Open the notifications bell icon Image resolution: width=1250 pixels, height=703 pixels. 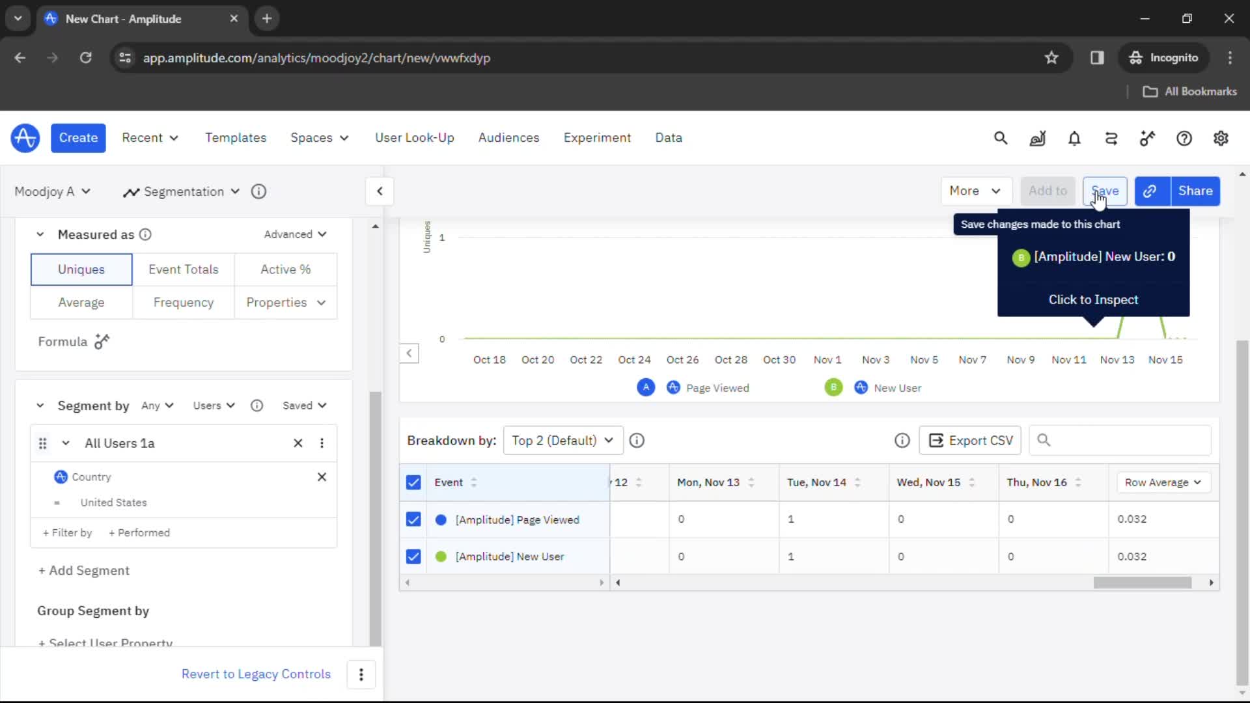pyautogui.click(x=1074, y=138)
